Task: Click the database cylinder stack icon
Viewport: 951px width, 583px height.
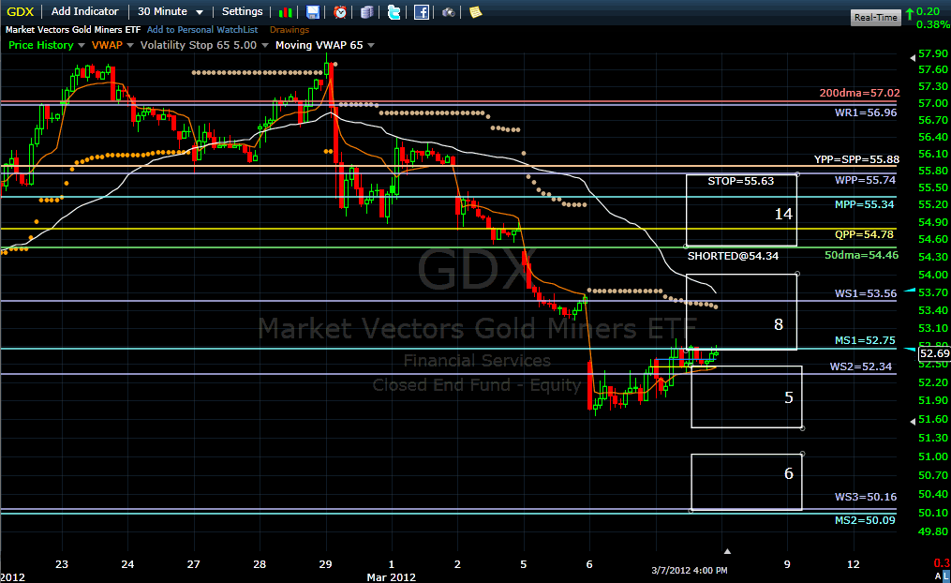Action: point(367,12)
